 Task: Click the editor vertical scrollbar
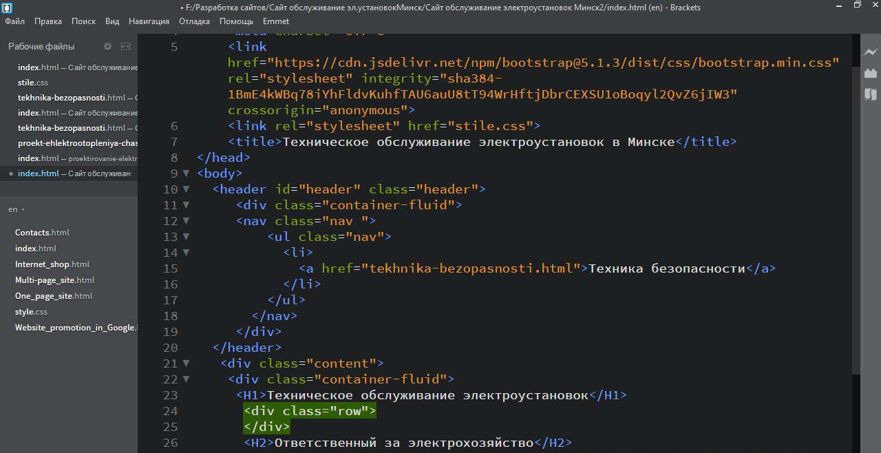[856, 207]
